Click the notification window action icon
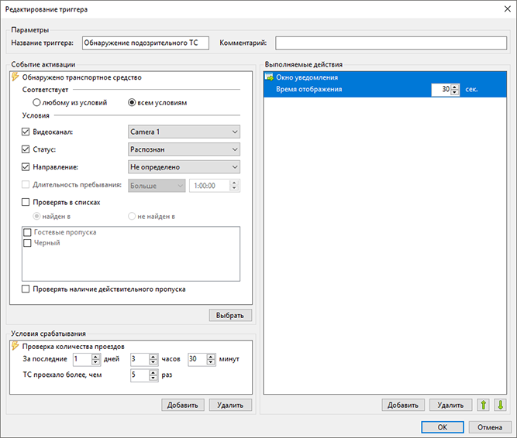The width and height of the screenshot is (517, 438). point(270,77)
